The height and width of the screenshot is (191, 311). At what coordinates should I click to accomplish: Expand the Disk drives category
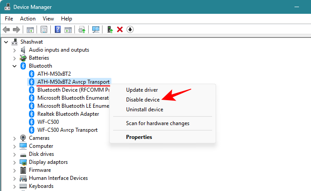(14, 154)
